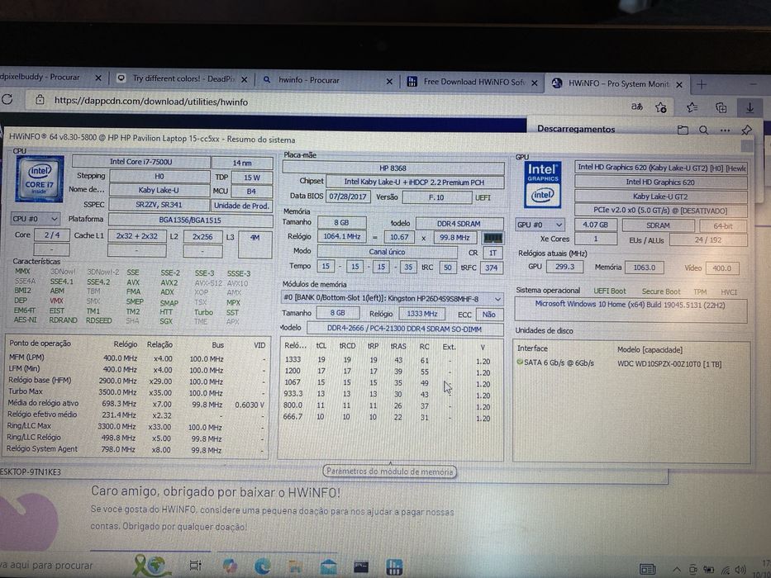Click the Relógio base (HFM) row
Image resolution: width=771 pixels, height=578 pixels.
(x=136, y=381)
